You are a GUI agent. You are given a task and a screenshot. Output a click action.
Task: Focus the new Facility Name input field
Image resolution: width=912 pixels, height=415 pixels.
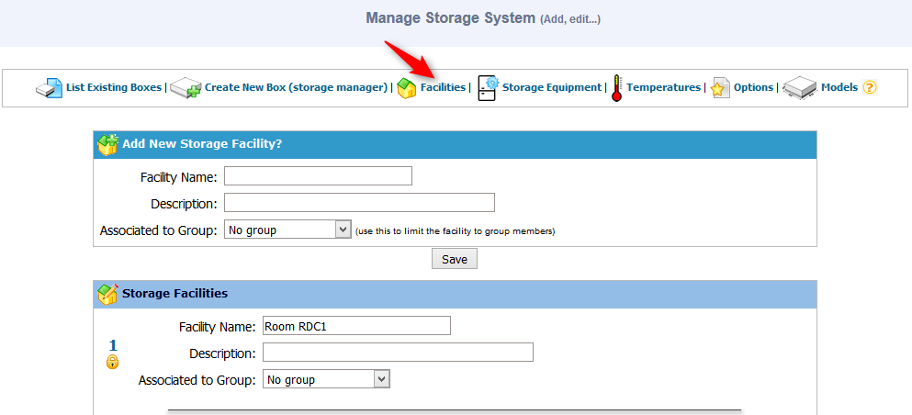coord(318,176)
